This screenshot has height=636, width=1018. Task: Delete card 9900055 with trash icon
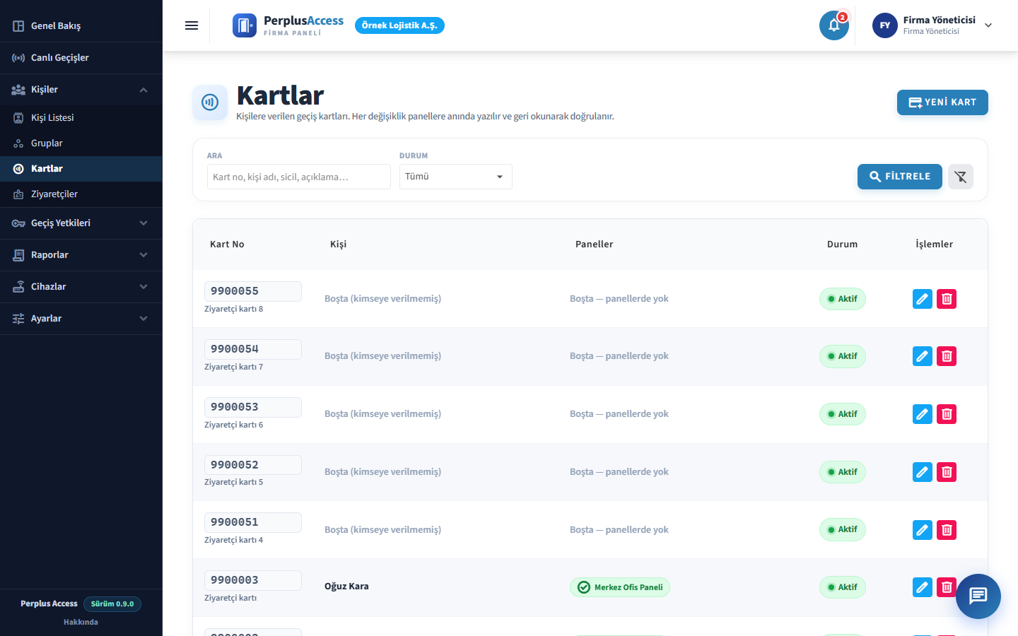pyautogui.click(x=947, y=299)
